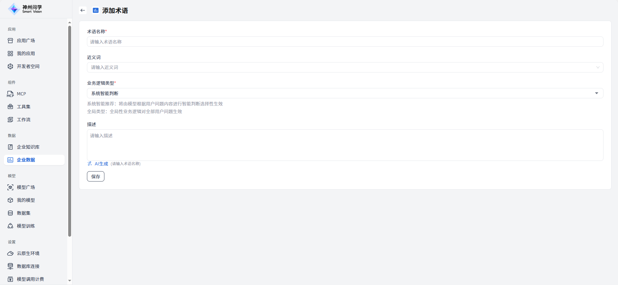Click the 开发者空间 icon in sidebar
The height and width of the screenshot is (285, 618).
click(10, 66)
